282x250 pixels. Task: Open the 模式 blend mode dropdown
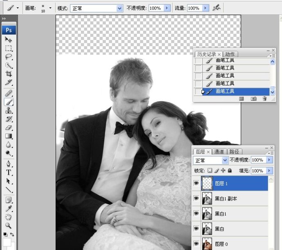click(x=119, y=8)
